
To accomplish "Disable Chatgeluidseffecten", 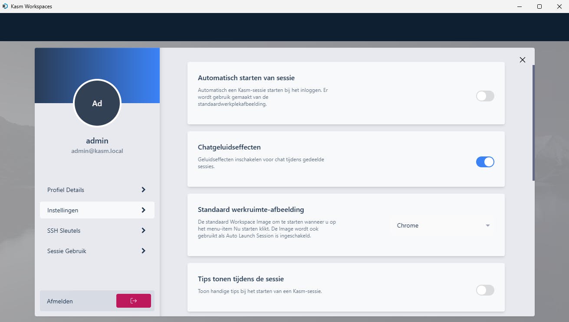I will coord(485,162).
